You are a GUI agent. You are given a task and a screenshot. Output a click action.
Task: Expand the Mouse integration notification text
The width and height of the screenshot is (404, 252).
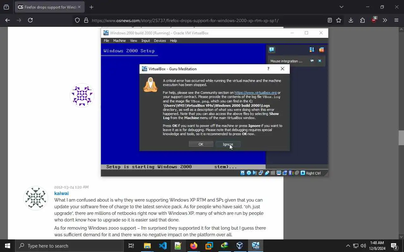coord(286,61)
